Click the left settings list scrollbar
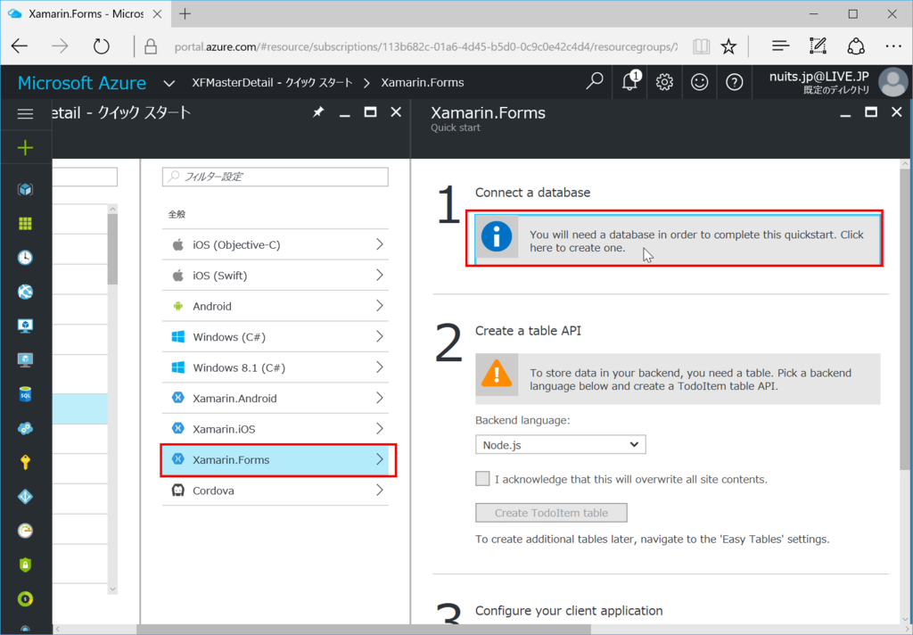Screen dimensions: 913x635 coord(112,250)
